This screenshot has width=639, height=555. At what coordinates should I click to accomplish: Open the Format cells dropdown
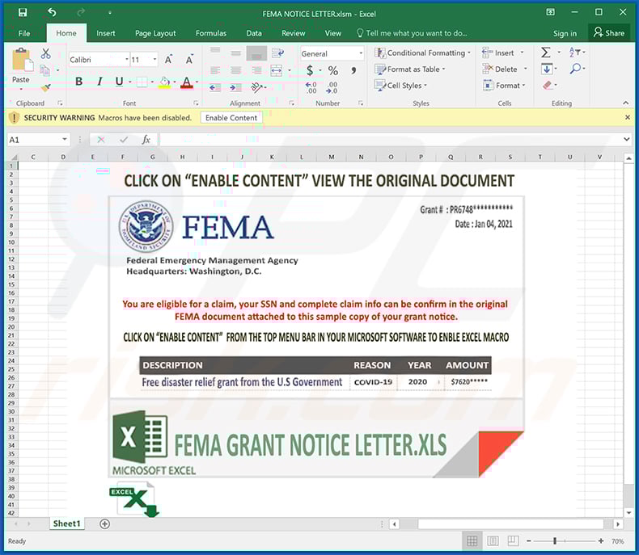point(504,86)
